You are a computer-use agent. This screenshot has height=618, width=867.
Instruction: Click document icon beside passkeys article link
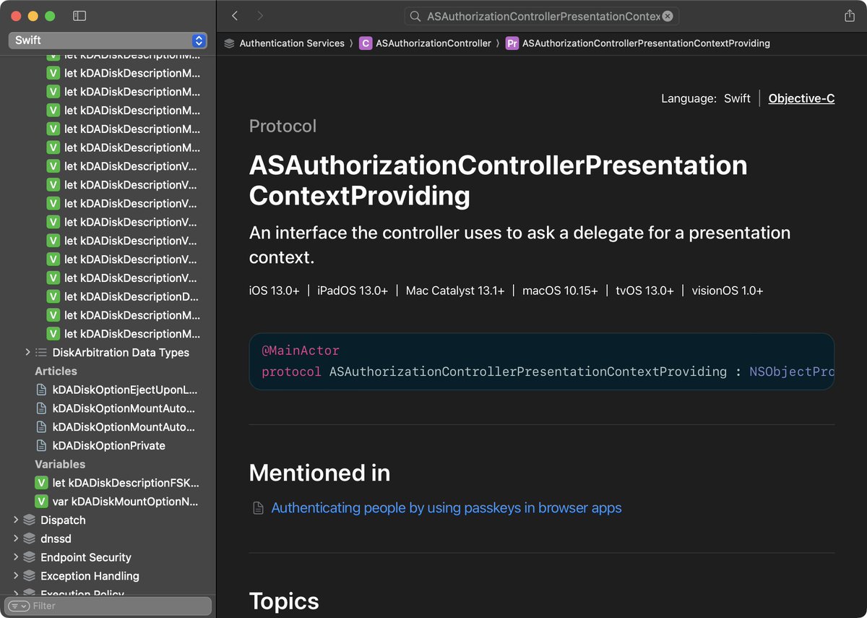[x=258, y=508]
